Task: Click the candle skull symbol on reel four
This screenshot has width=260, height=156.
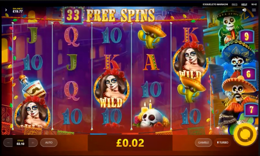Action: tap(151, 114)
